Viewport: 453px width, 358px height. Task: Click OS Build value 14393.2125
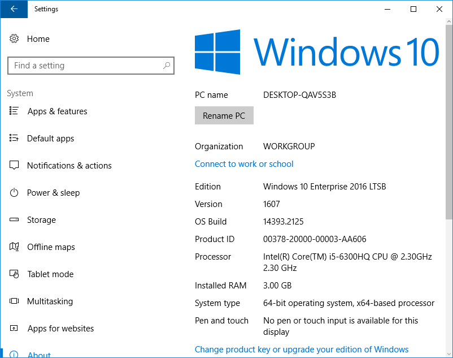point(284,222)
